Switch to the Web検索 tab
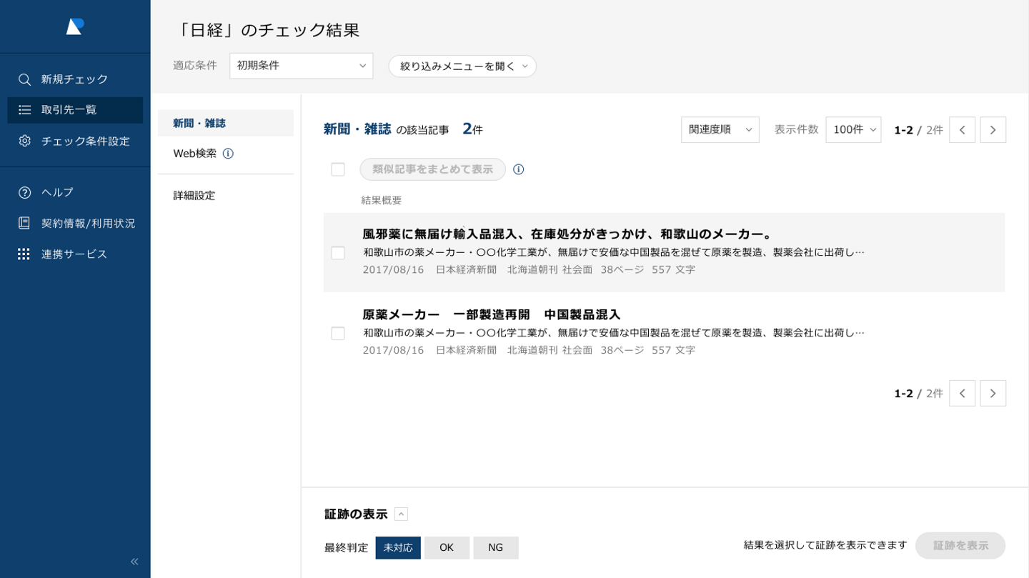This screenshot has height=578, width=1029. coord(195,154)
